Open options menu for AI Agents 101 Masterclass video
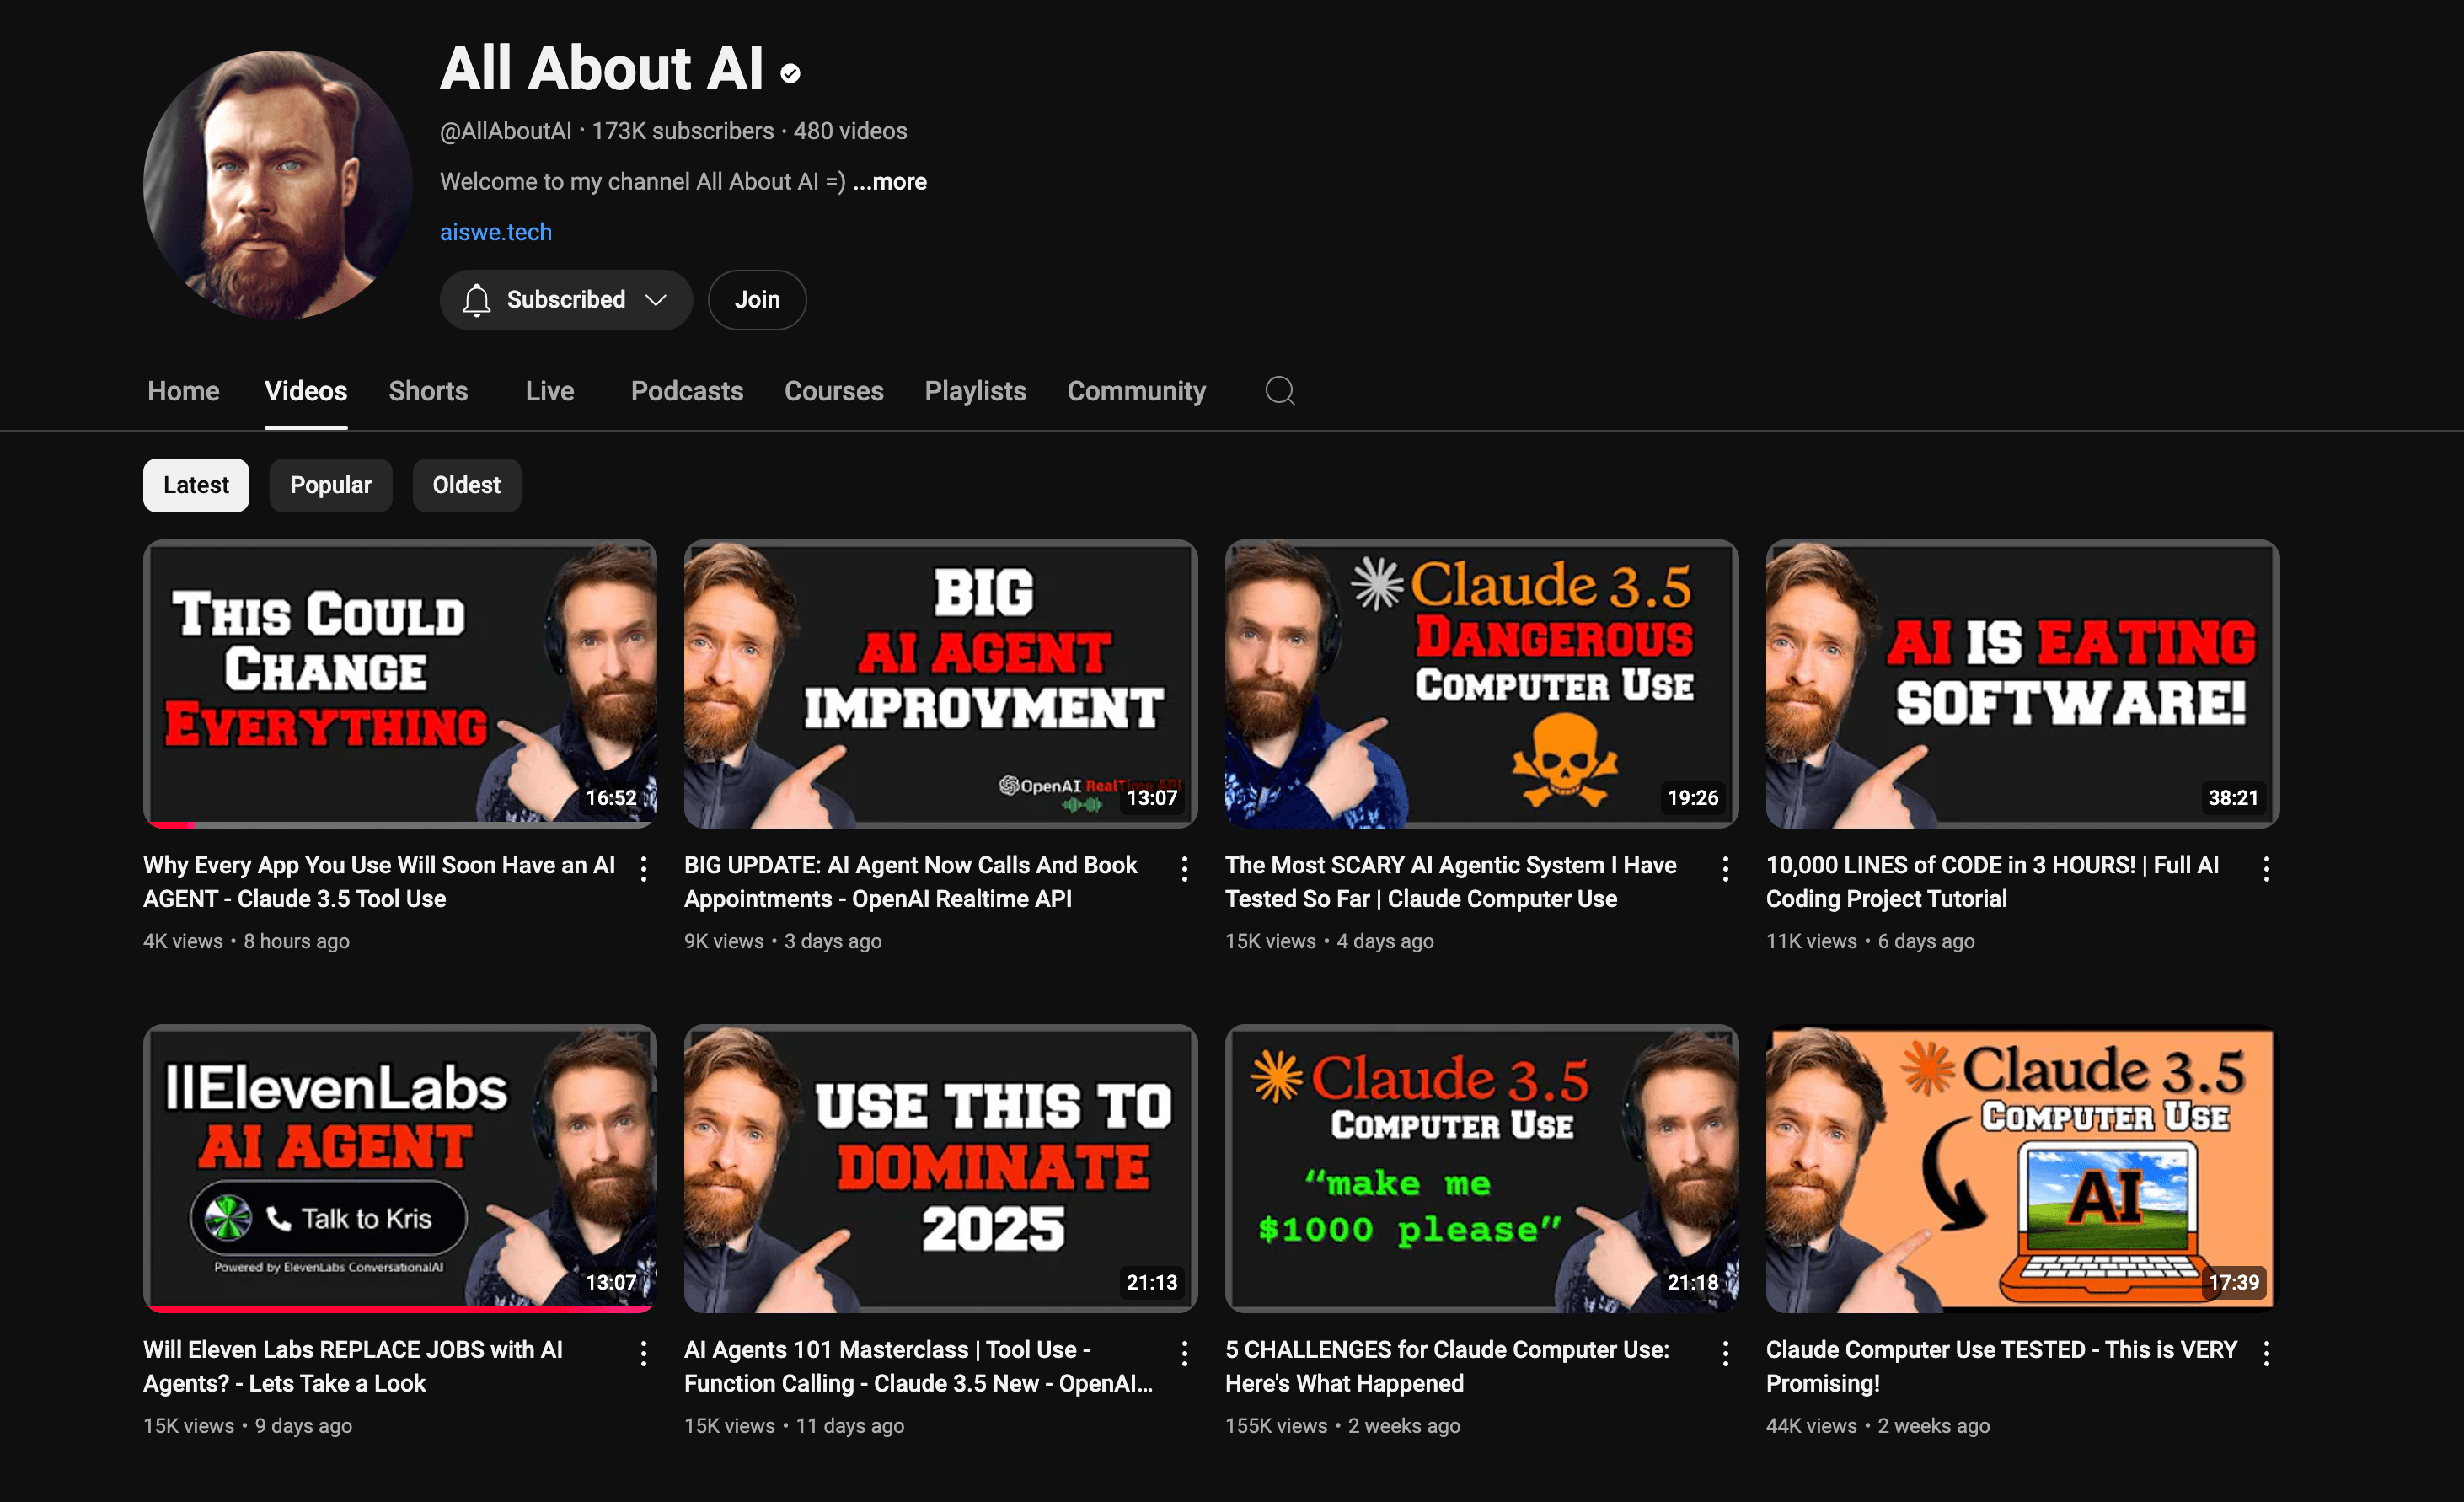This screenshot has height=1502, width=2464. pyautogui.click(x=1185, y=1354)
